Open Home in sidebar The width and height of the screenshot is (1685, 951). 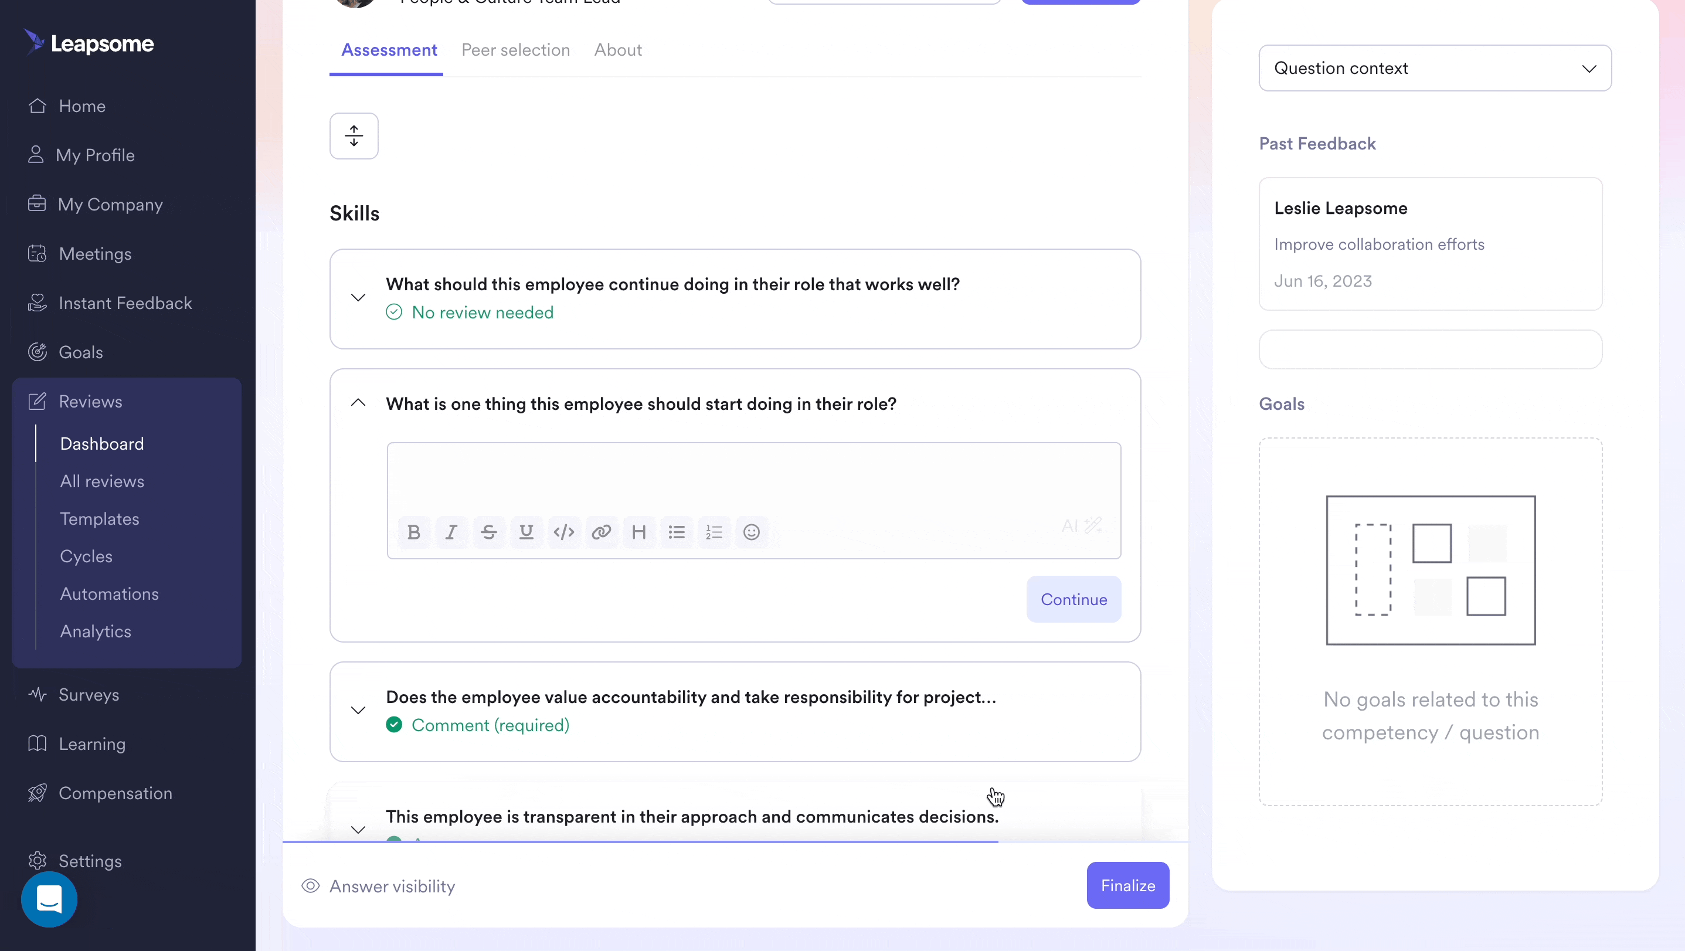pos(66,106)
